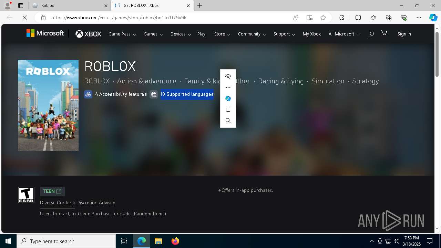The image size is (441, 248).
Task: Click the Action & adventure genre
Action: coord(147,81)
